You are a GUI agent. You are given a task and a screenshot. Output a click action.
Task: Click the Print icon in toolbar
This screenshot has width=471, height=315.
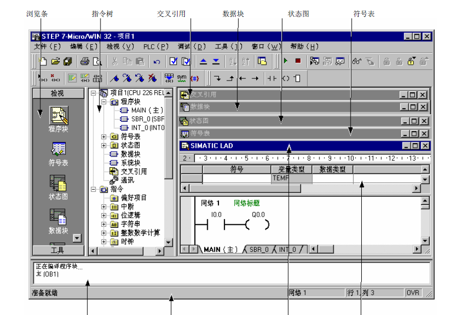pos(85,61)
